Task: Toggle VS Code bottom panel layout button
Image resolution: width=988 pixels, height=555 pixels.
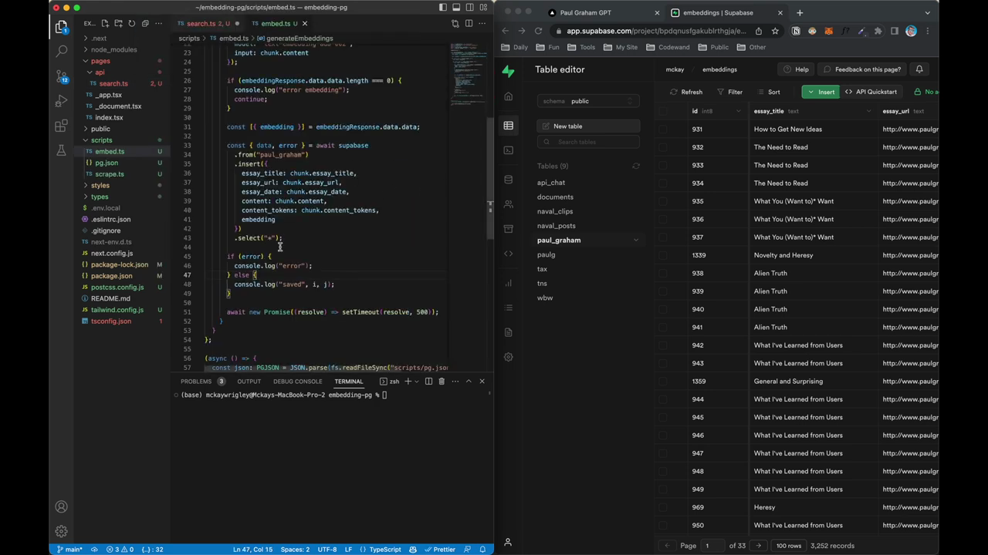Action: point(456,7)
